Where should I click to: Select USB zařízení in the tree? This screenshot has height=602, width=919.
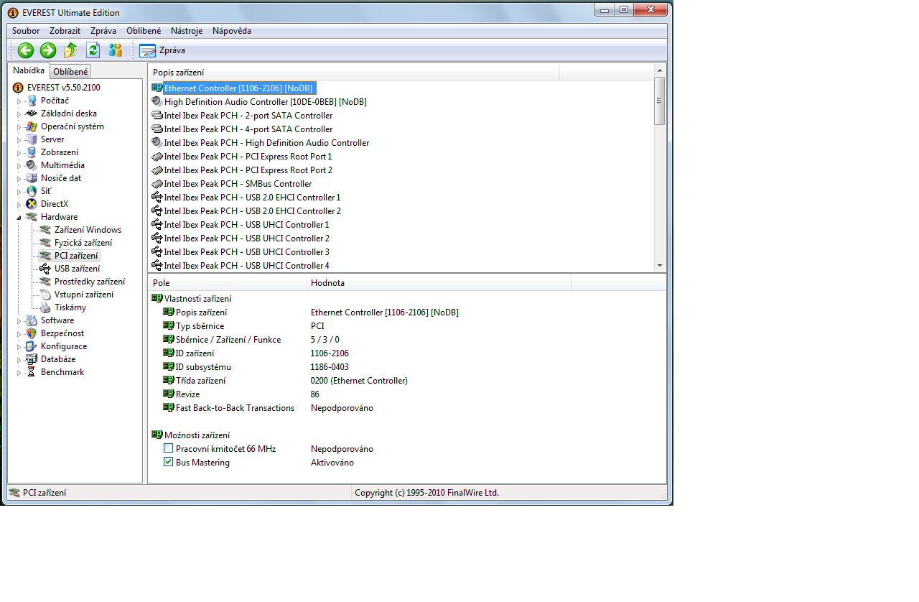(78, 269)
